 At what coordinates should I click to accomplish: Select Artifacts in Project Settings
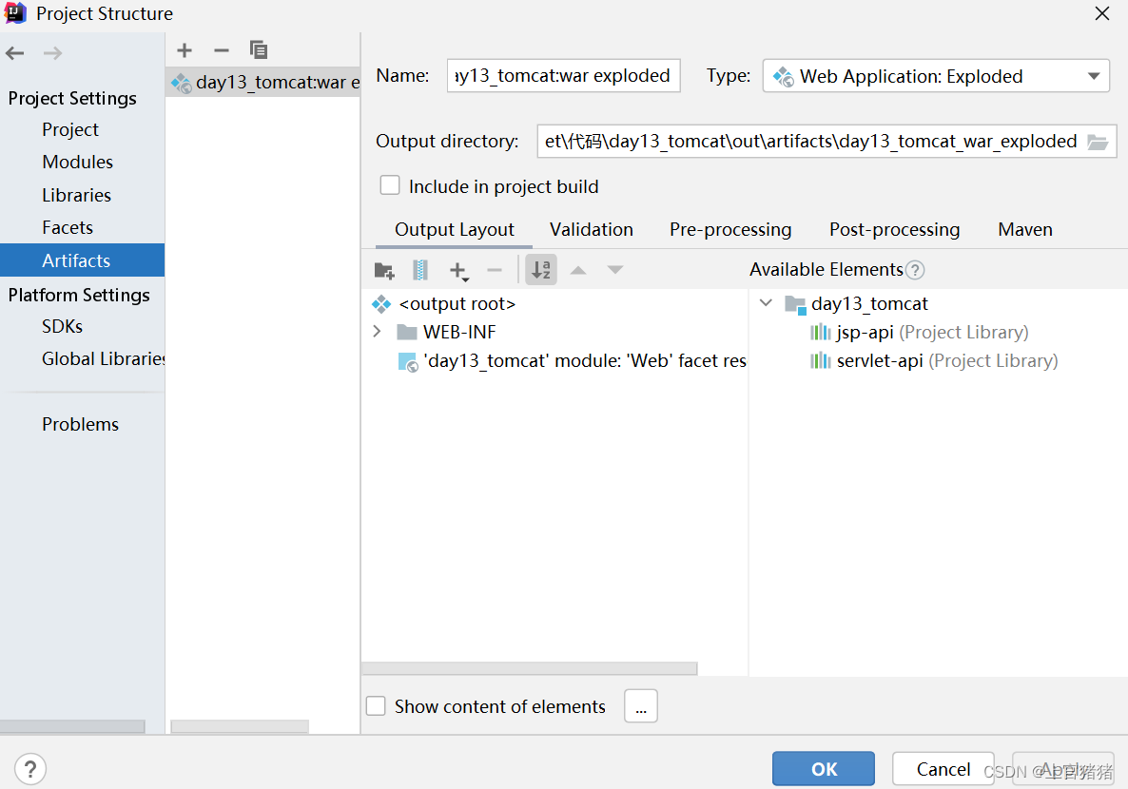pyautogui.click(x=82, y=260)
